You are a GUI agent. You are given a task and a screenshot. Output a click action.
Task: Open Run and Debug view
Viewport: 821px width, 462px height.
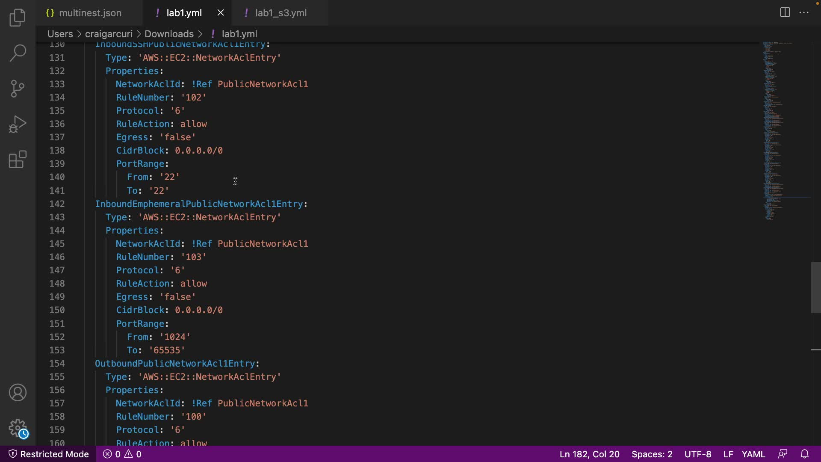click(18, 124)
